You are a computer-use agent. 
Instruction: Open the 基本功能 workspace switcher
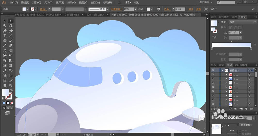click(206, 2)
